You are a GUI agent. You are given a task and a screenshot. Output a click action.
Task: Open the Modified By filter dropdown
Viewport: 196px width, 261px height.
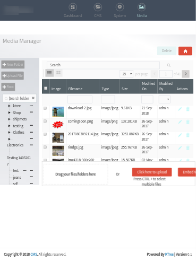165,99
